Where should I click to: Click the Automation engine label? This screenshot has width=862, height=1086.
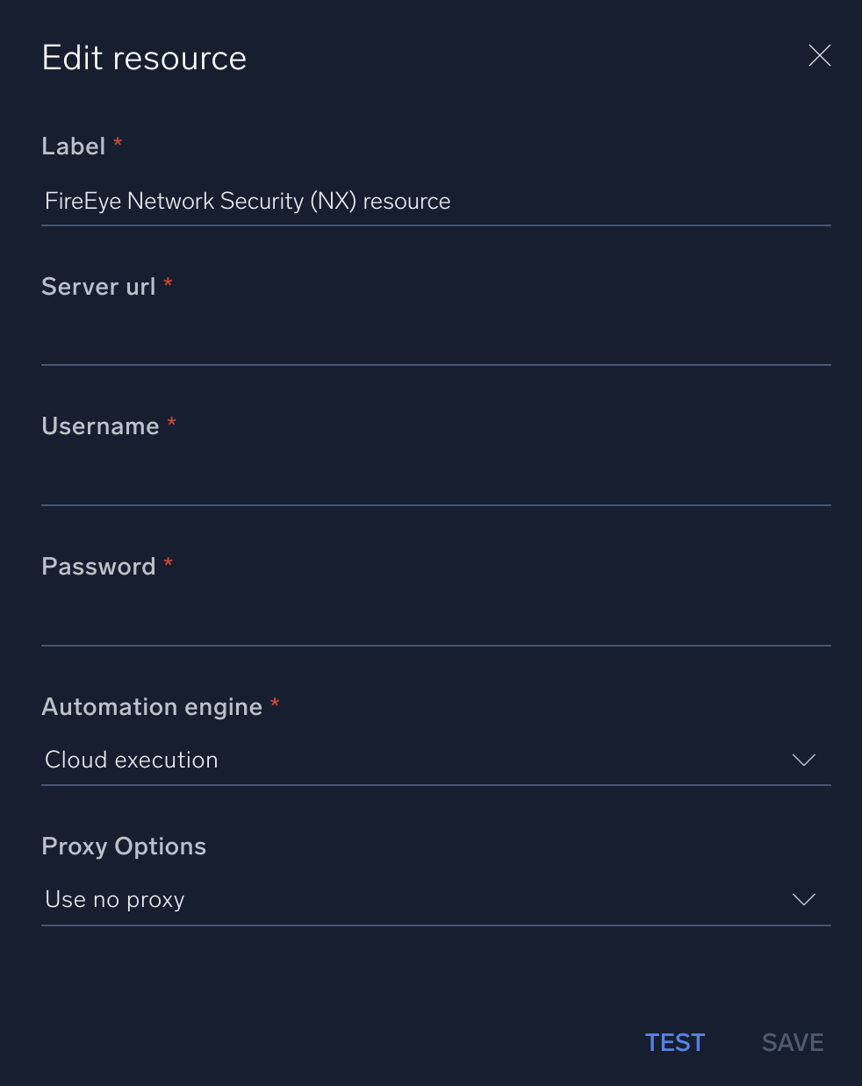151,706
